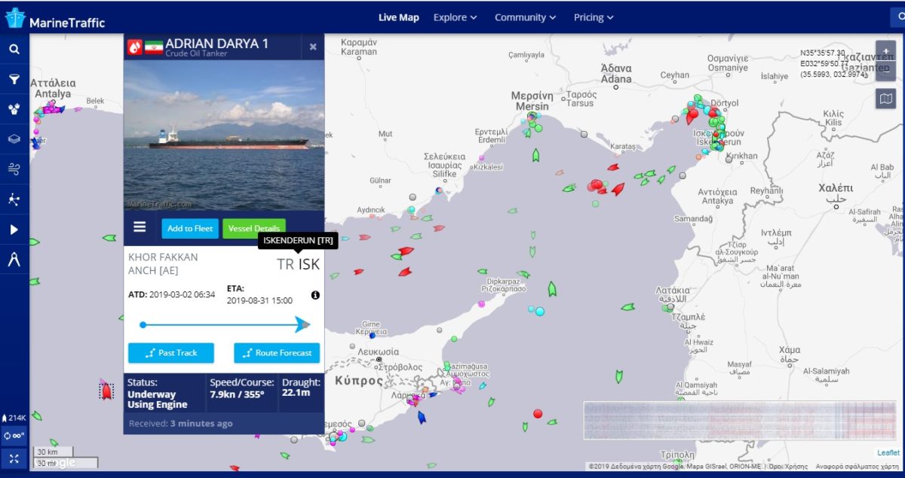Expand the Community dropdown menu
This screenshot has height=478, width=905.
525,17
